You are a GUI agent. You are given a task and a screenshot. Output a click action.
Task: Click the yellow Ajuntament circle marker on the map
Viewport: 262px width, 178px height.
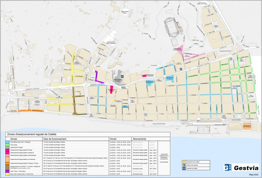(115, 101)
